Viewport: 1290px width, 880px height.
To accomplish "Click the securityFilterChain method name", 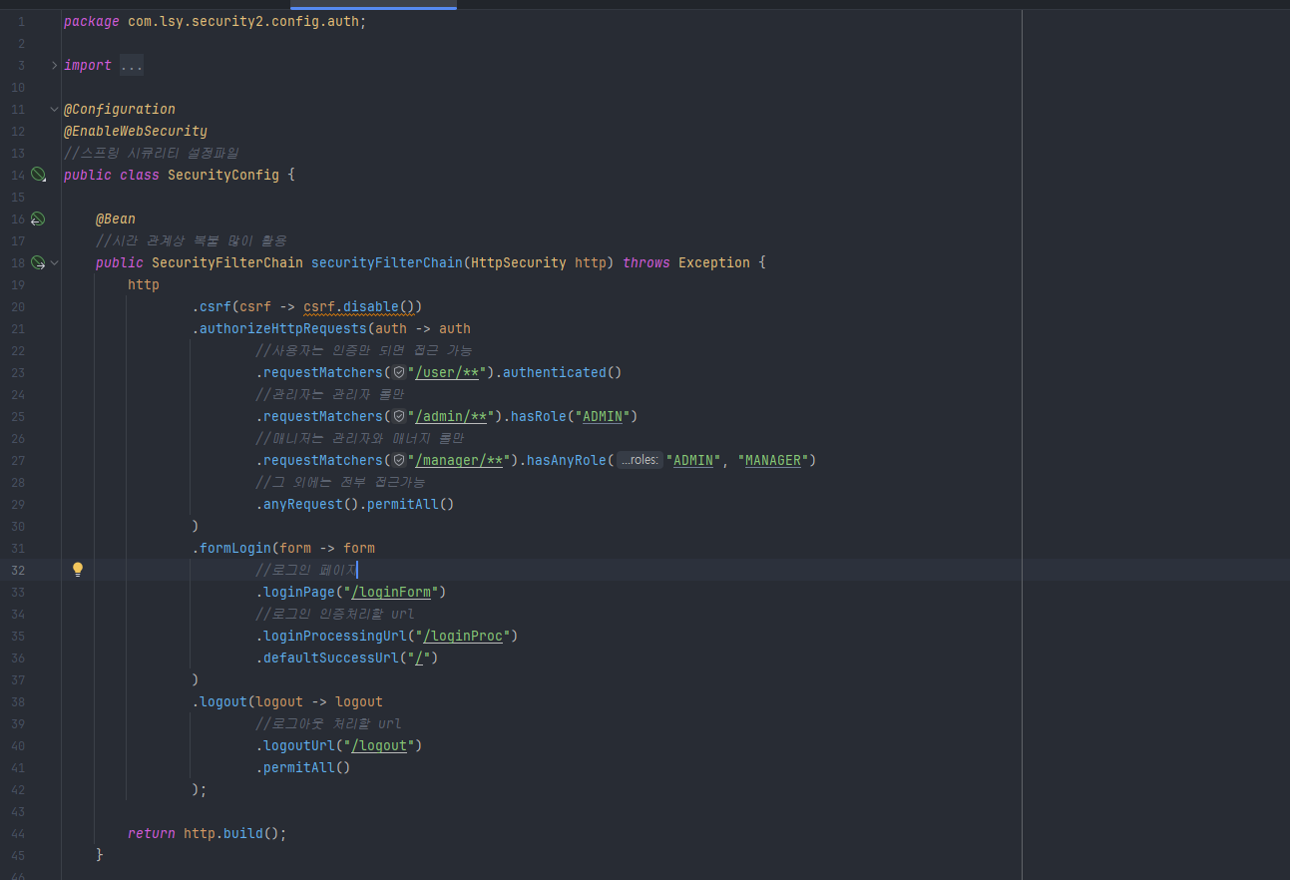I will pos(387,262).
